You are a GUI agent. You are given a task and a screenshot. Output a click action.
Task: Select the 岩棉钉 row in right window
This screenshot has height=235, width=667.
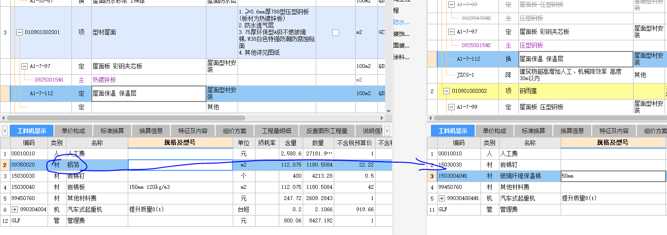(547, 165)
